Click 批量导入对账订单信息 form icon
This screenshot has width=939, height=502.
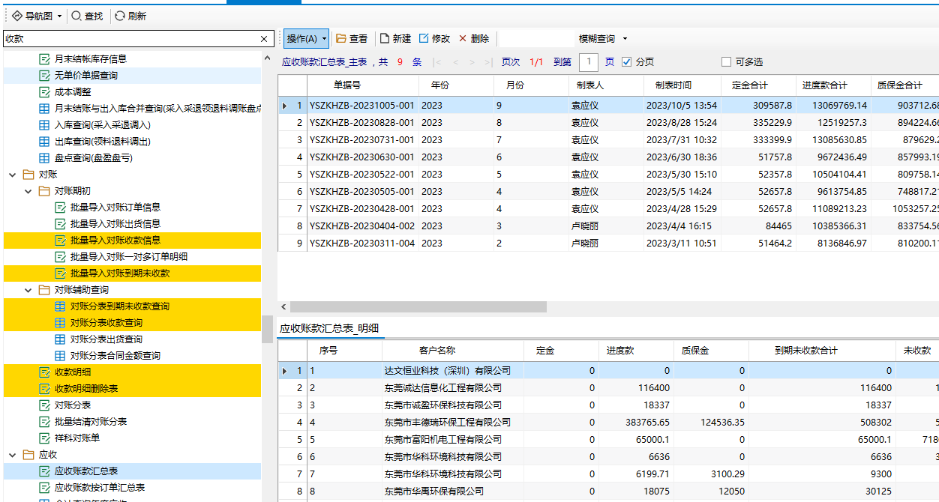(60, 208)
